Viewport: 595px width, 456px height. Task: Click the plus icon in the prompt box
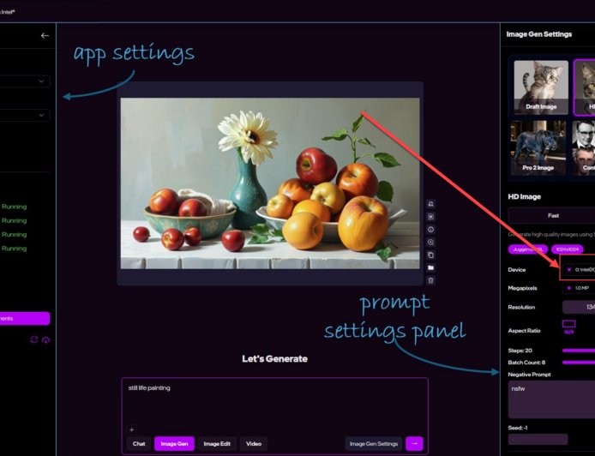[131, 429]
